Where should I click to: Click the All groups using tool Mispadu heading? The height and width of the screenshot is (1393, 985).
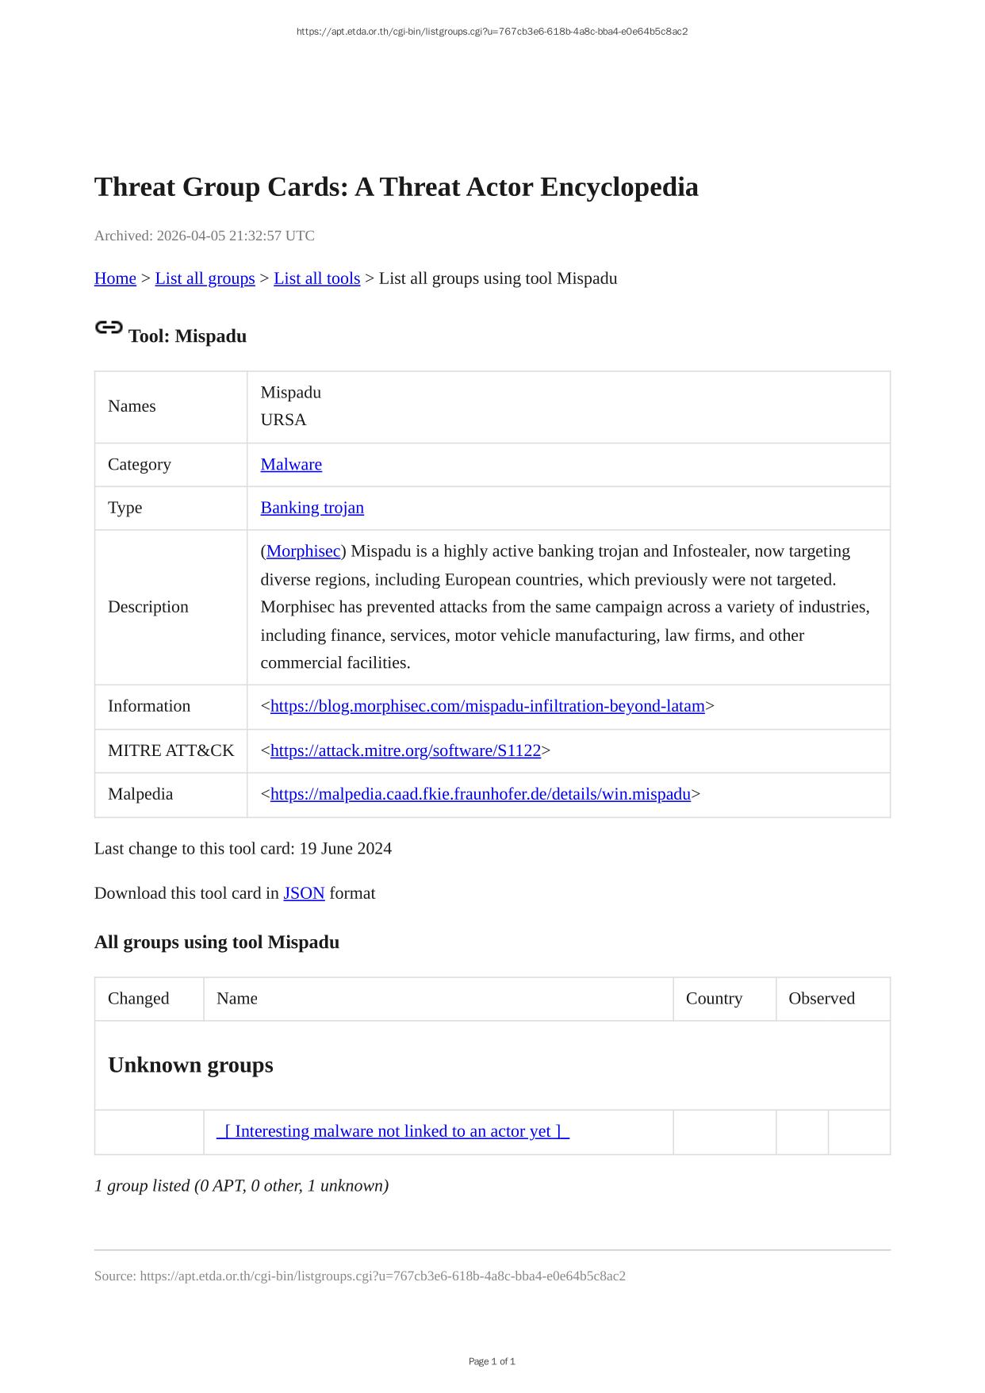tap(217, 942)
